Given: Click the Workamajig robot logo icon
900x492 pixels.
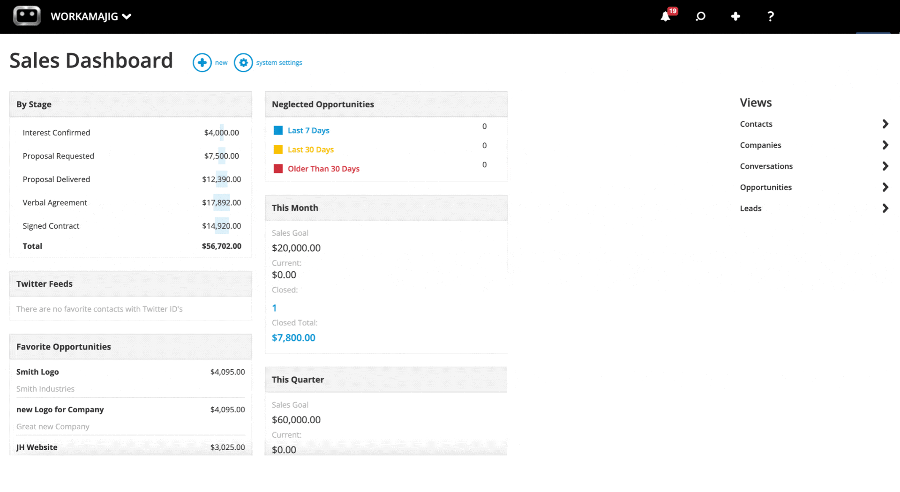Looking at the screenshot, I should point(26,15).
